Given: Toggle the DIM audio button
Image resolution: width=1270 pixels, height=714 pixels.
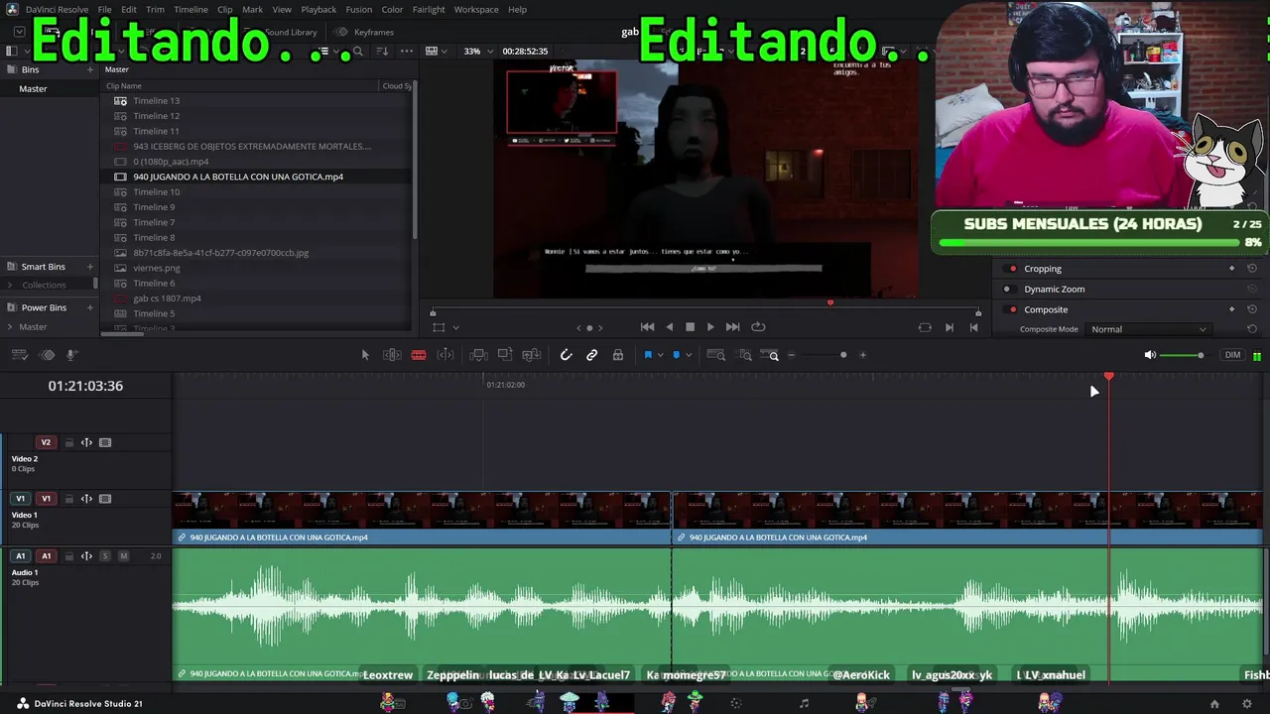Looking at the screenshot, I should tap(1232, 355).
